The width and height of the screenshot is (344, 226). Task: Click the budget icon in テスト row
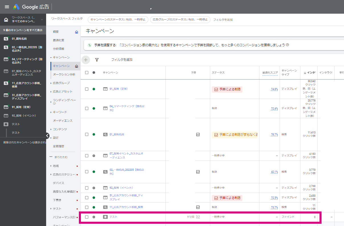tap(198, 217)
